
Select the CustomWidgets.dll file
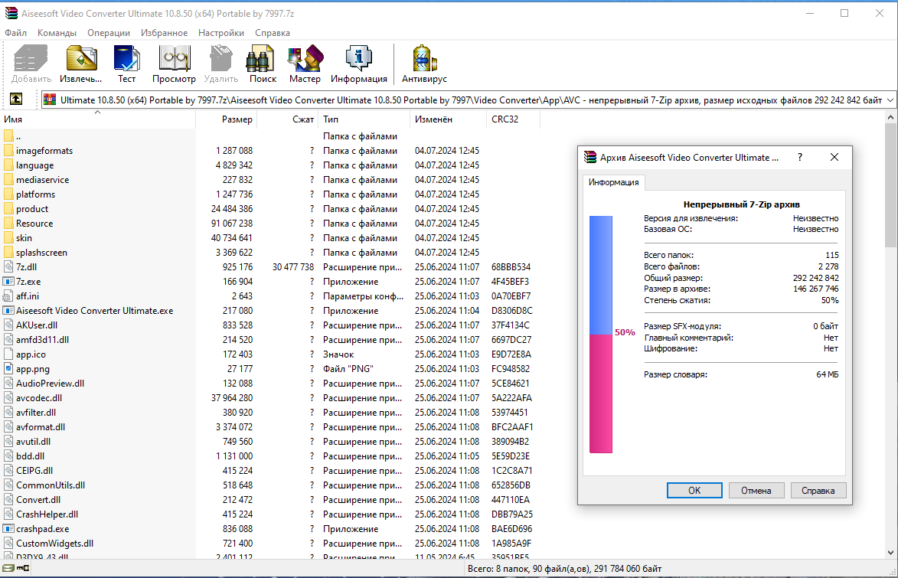pos(269,544)
